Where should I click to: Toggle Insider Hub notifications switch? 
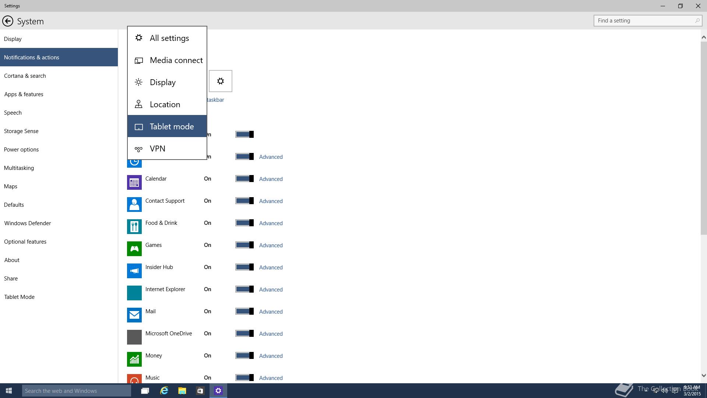click(x=245, y=267)
